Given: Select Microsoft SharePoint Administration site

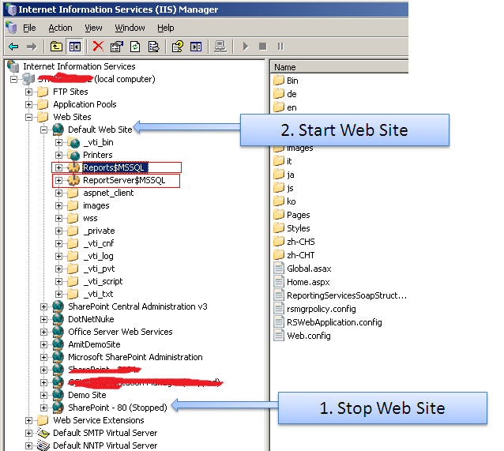Looking at the screenshot, I should coord(135,357).
